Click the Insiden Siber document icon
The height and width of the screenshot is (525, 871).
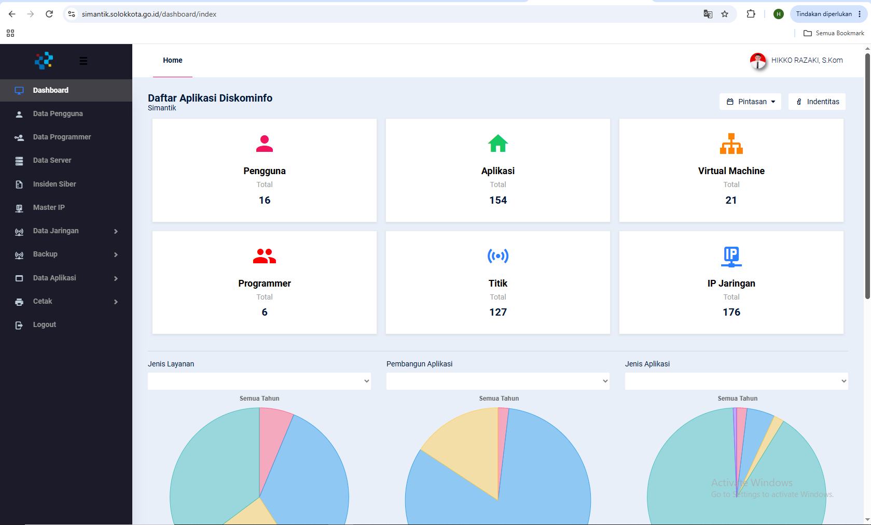[x=19, y=185]
